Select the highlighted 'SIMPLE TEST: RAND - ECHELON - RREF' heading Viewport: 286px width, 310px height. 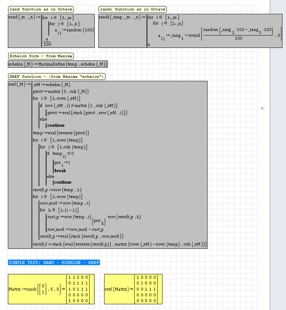click(x=54, y=262)
